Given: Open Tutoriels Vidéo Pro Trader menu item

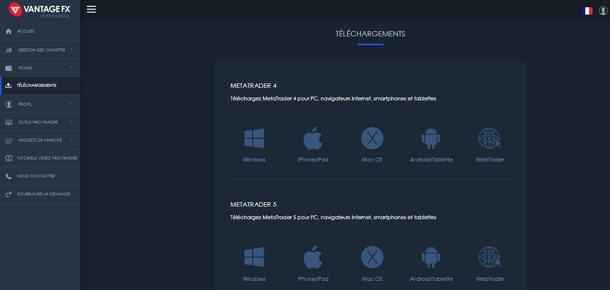Looking at the screenshot, I should (40, 158).
